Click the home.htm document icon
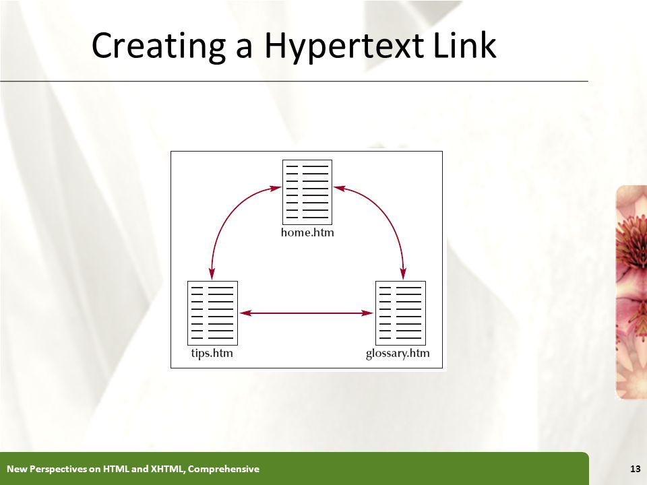The height and width of the screenshot is (485, 647). pos(307,192)
